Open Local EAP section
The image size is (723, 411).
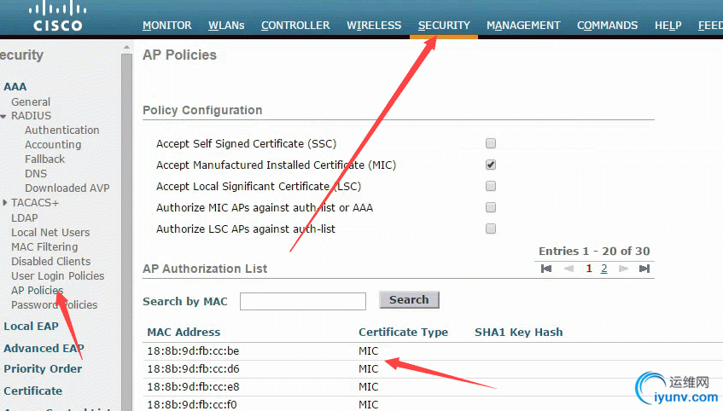click(x=32, y=327)
